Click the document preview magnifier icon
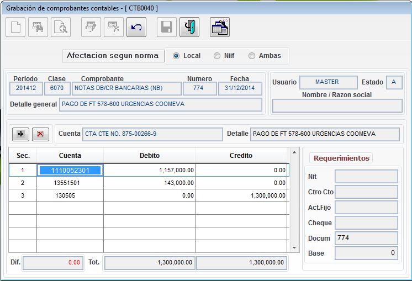The image size is (412, 281). [61, 27]
